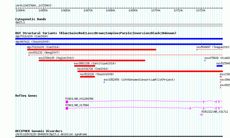
Task: Open the dgv7011n100 (Coe2014) label
Action: point(32,36)
